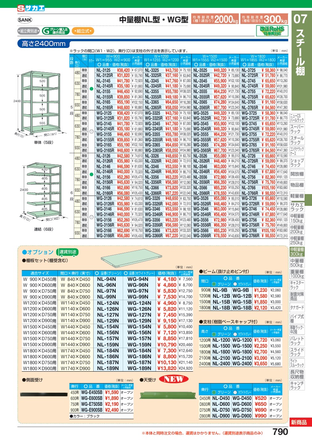Go to 中軽量棚150kg index tab
Viewport: 312px width, 440px height.
coord(297,218)
